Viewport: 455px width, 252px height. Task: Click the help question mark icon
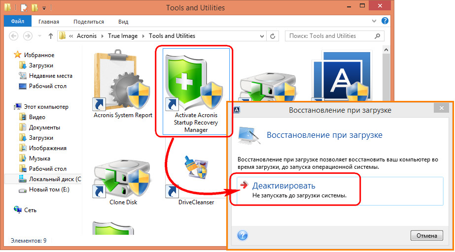point(242,235)
